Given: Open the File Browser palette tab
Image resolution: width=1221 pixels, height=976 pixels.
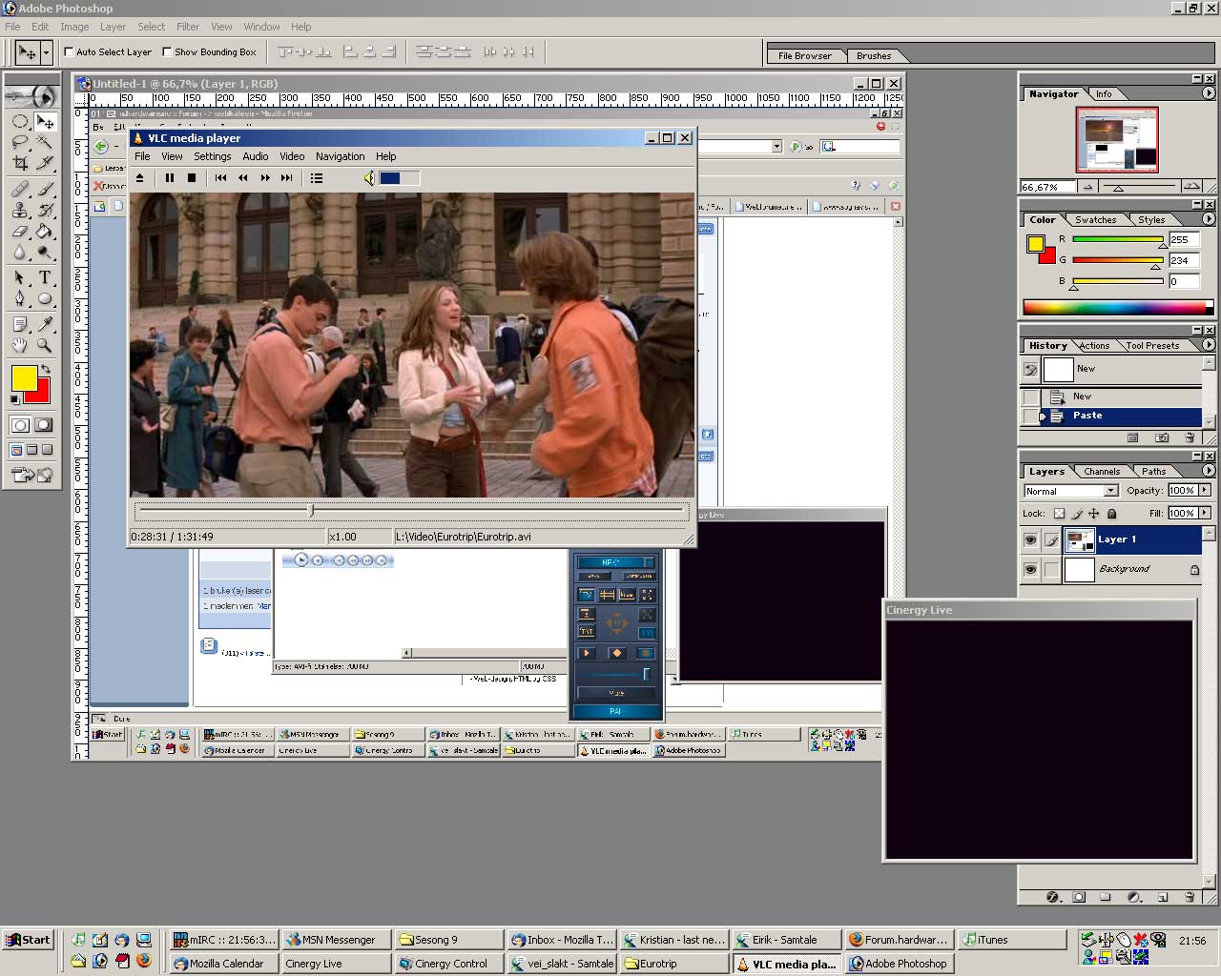Looking at the screenshot, I should tap(804, 56).
